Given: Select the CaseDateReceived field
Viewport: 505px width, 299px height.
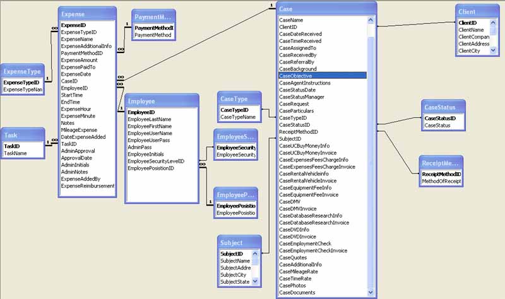Looking at the screenshot, I should coord(300,34).
